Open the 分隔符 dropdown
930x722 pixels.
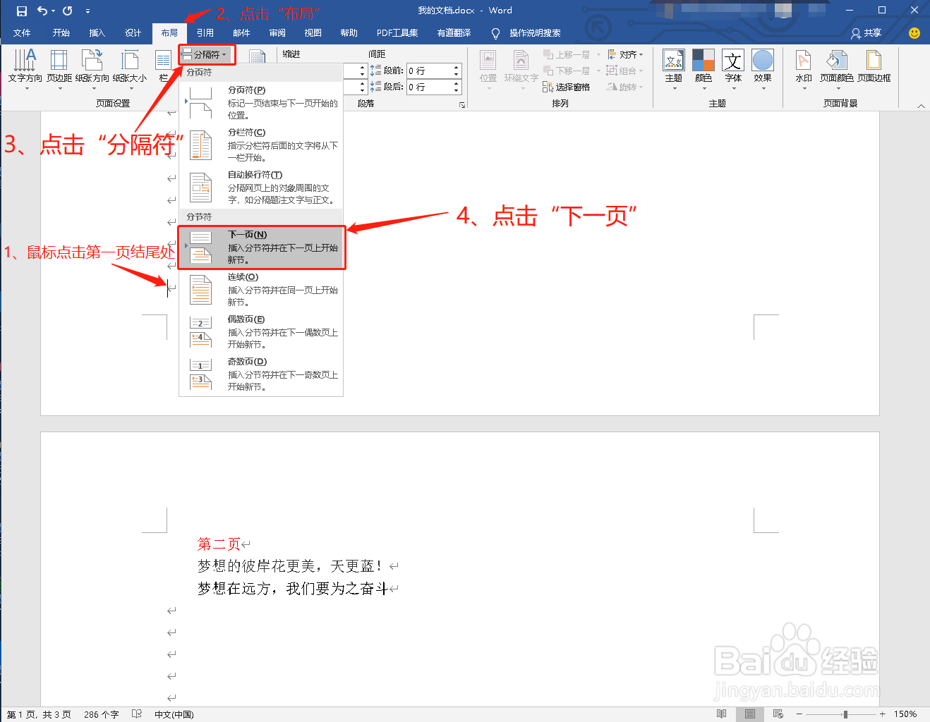coord(206,54)
